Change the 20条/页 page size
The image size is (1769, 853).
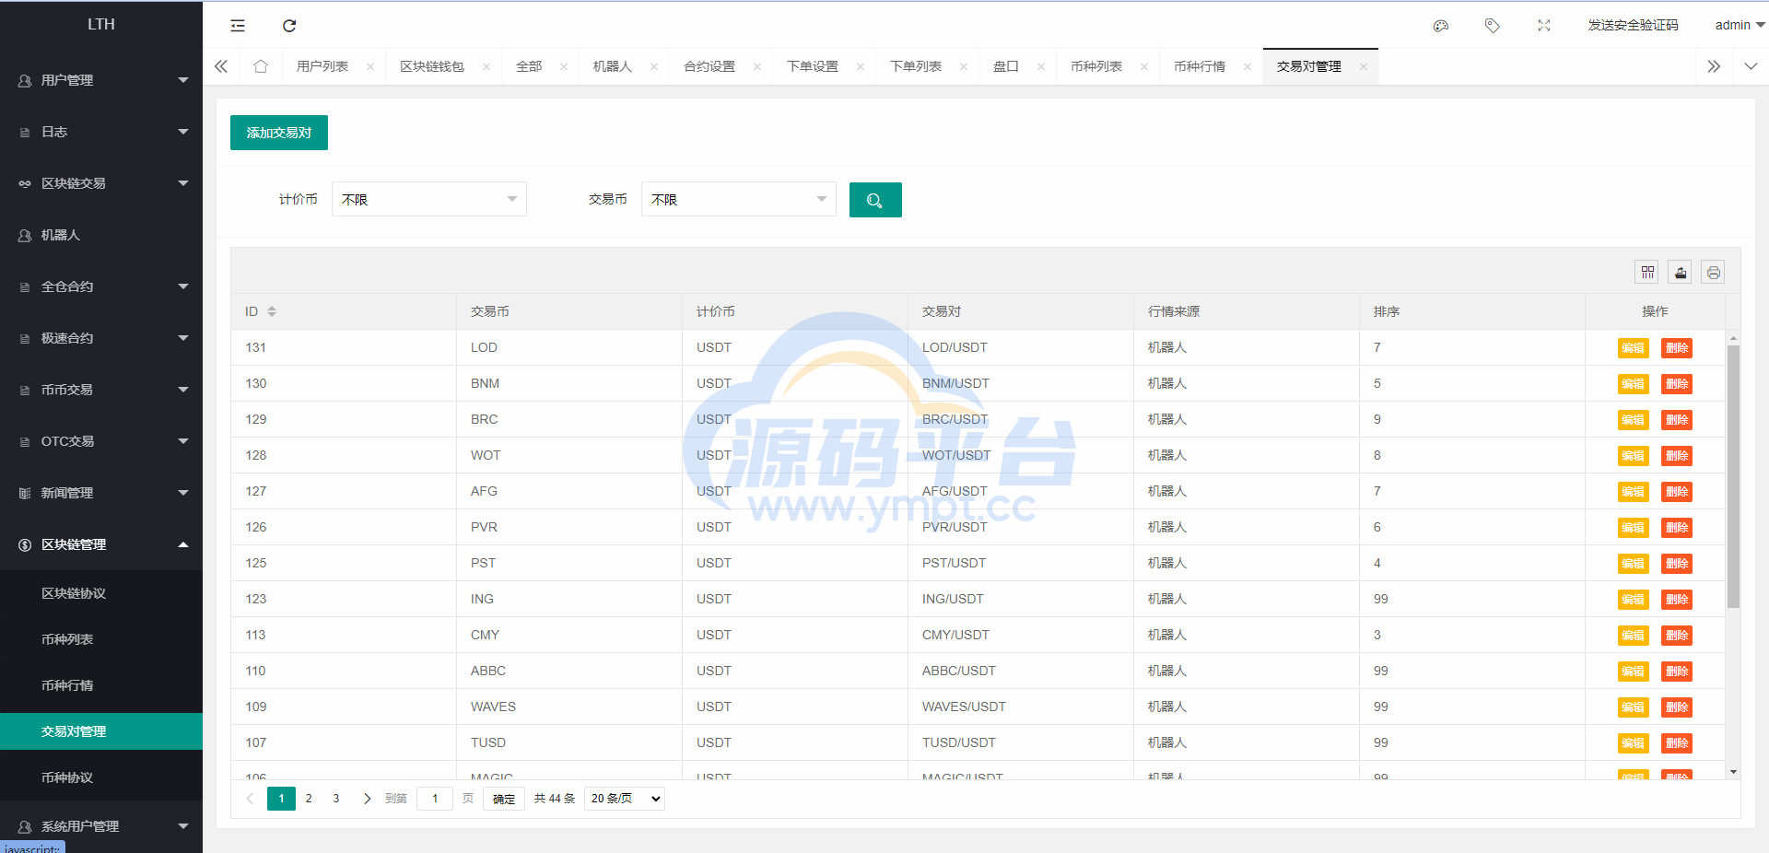pyautogui.click(x=625, y=799)
